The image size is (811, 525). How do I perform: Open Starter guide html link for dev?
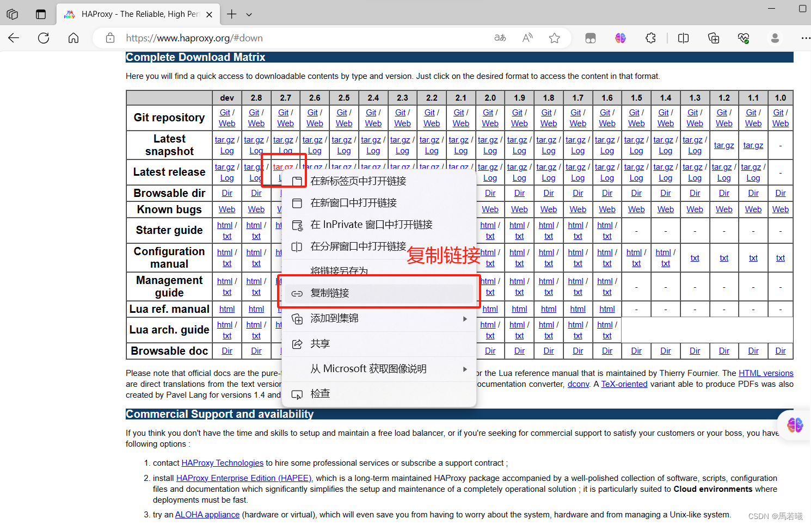[225, 225]
